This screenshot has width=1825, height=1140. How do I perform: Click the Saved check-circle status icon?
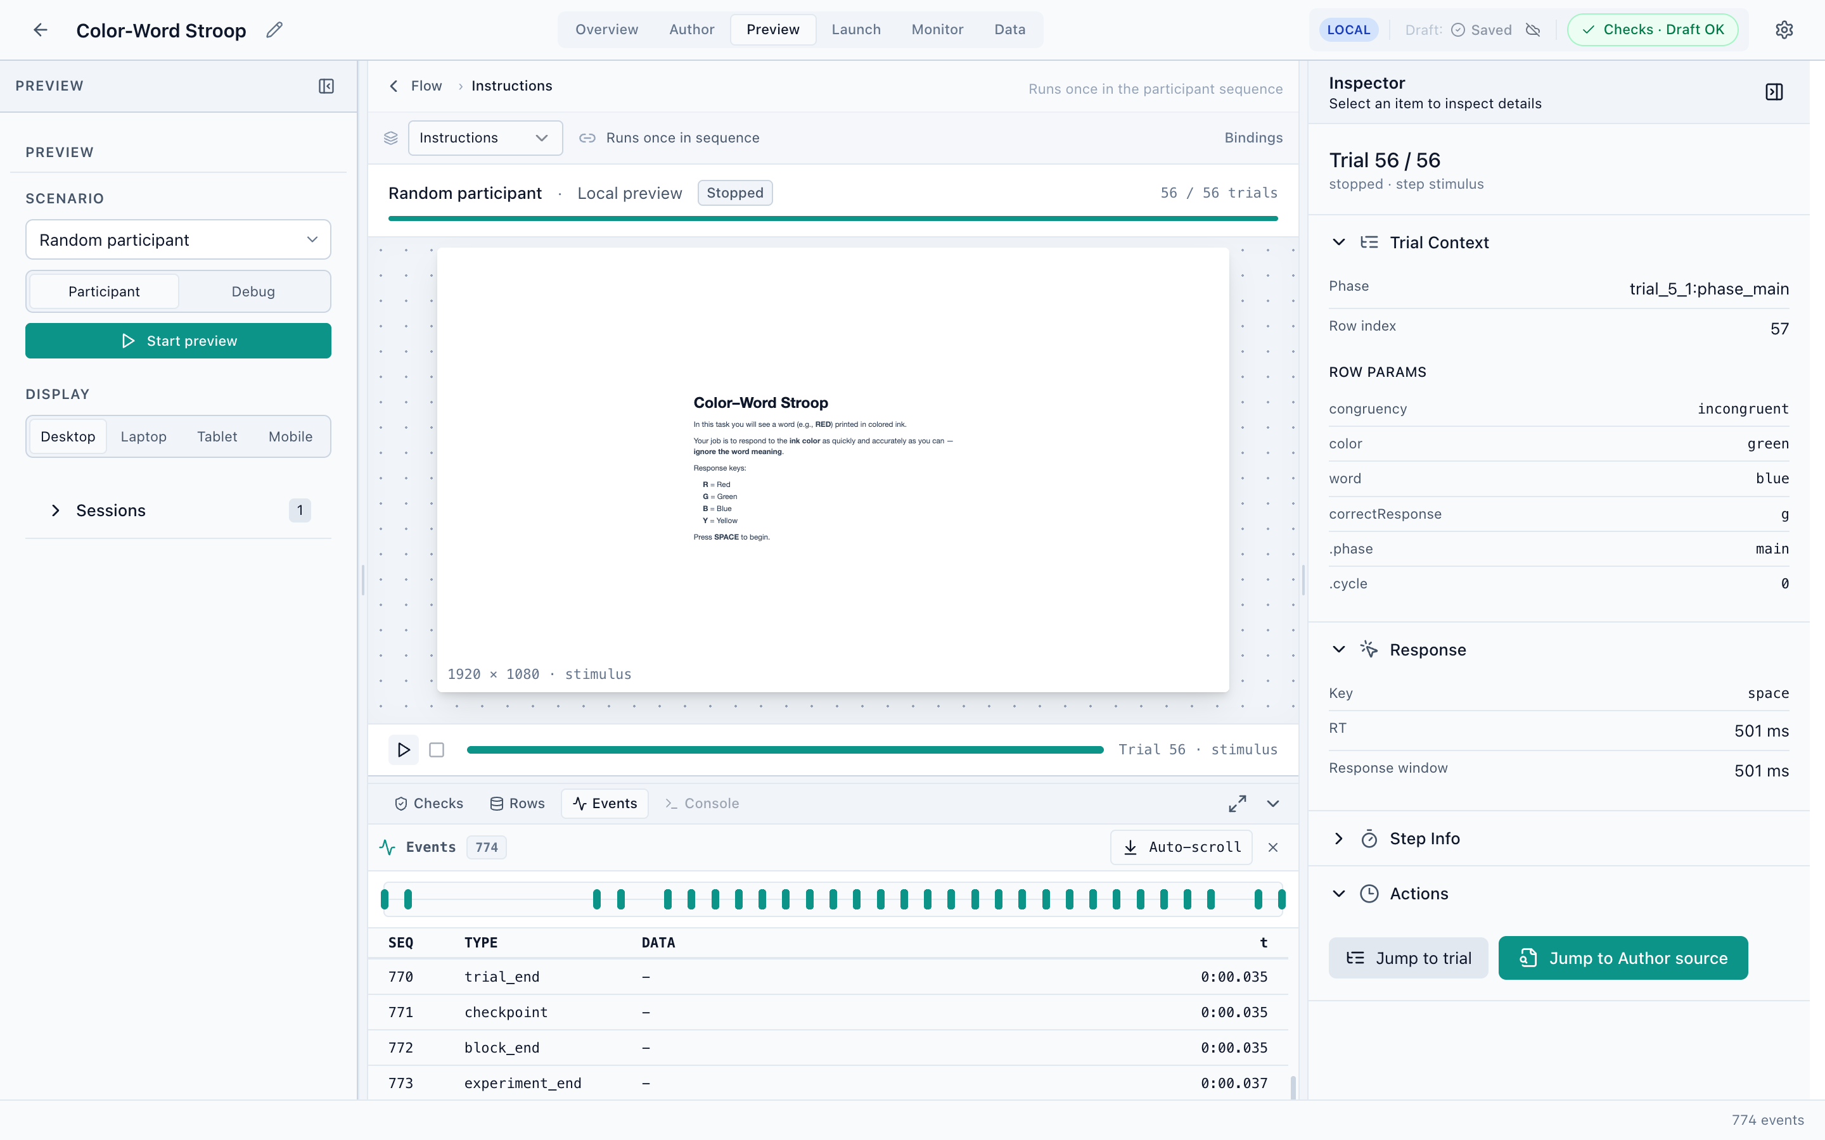pos(1459,29)
